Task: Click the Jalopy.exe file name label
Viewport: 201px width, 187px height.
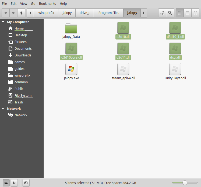Action: [71, 78]
